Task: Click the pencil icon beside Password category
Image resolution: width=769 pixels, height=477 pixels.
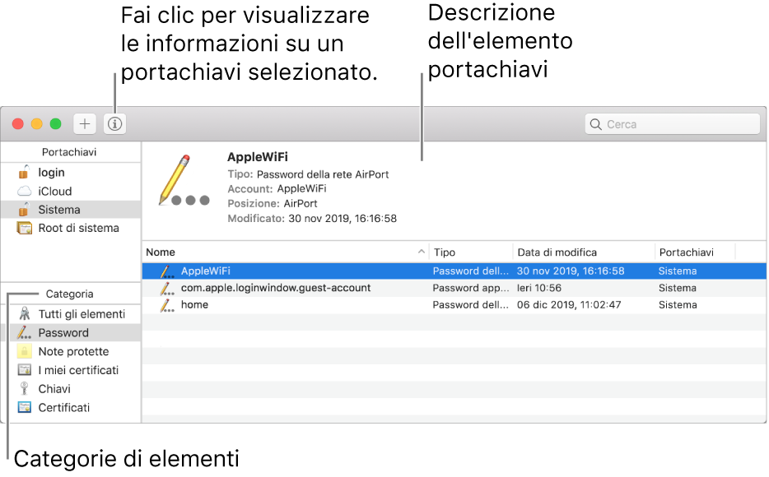Action: (24, 332)
